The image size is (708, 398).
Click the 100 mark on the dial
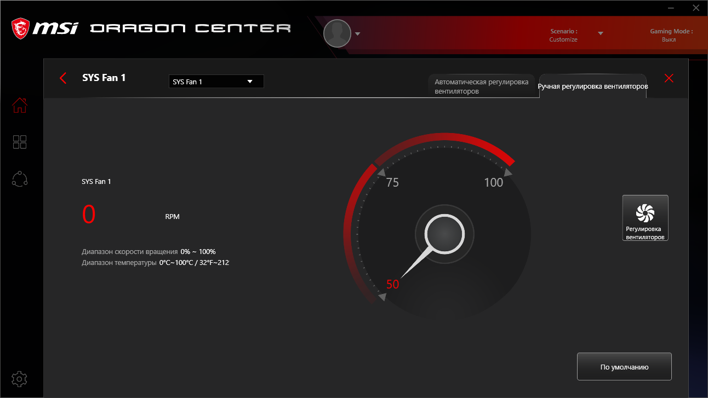coord(493,183)
